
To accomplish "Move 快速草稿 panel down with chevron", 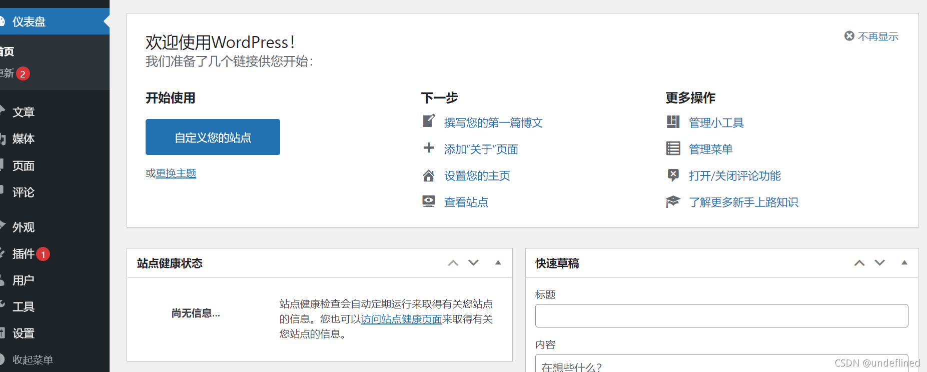I will (880, 263).
